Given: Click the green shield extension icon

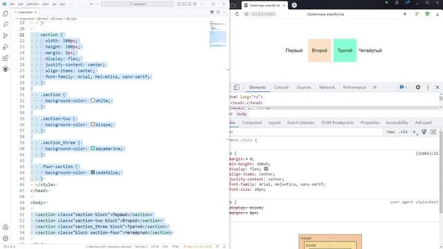Looking at the screenshot, I should 428,14.
